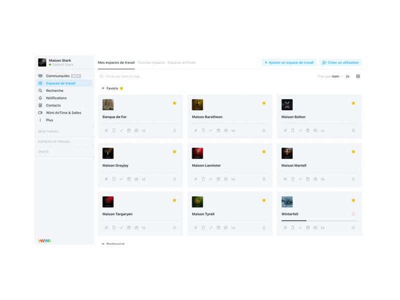Open the documents icon on Maison Targaryen card
The width and height of the screenshot is (400, 300).
click(114, 227)
